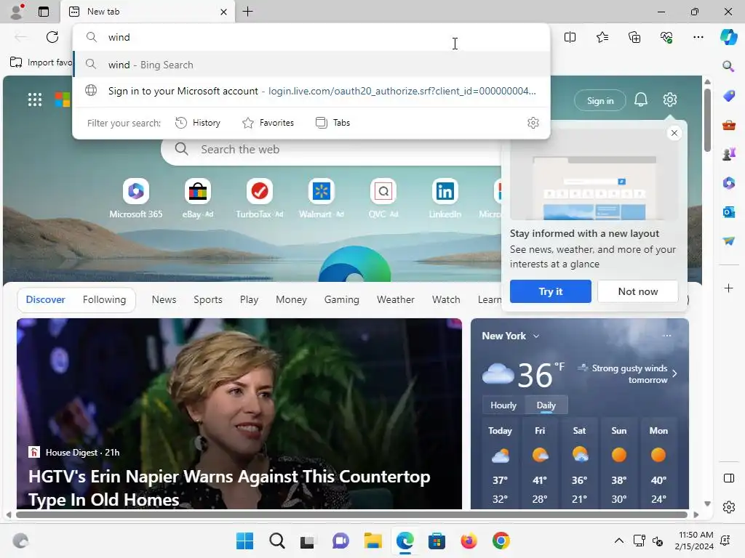Viewport: 745px width, 558px height.
Task: Switch weather forecast to Daily
Action: pyautogui.click(x=546, y=405)
